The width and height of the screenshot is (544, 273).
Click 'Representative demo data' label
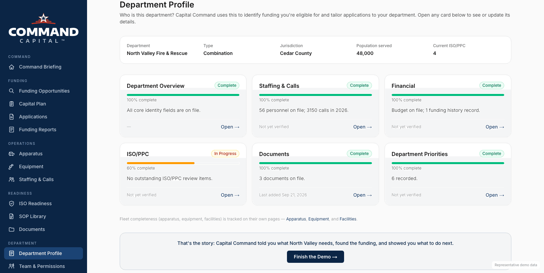(x=516, y=265)
